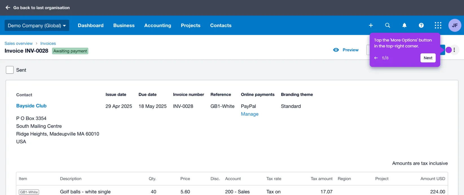464x195 pixels.
Task: Go to previous tour step arrow
Action: pyautogui.click(x=376, y=58)
